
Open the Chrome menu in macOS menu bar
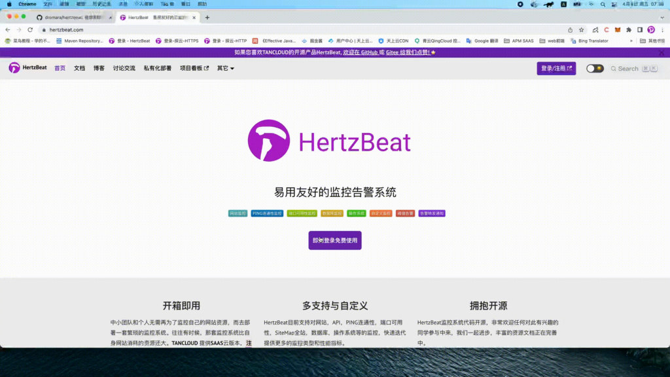(x=27, y=4)
